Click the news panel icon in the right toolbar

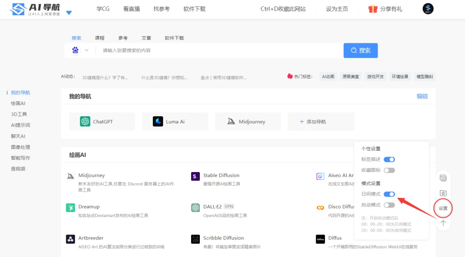pyautogui.click(x=443, y=178)
